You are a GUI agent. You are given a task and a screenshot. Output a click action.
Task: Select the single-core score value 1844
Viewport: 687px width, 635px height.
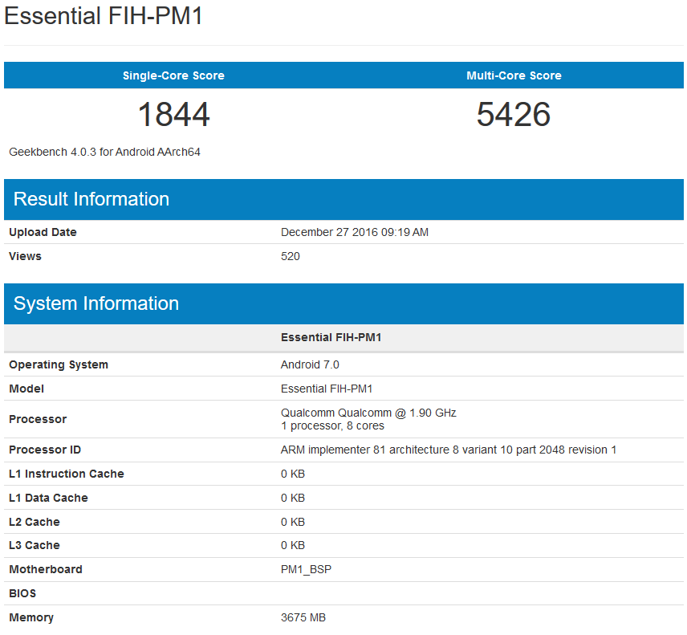click(173, 115)
